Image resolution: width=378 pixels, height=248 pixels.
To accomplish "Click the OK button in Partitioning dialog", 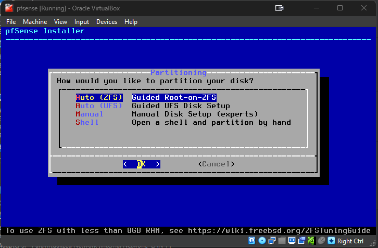I will click(142, 164).
